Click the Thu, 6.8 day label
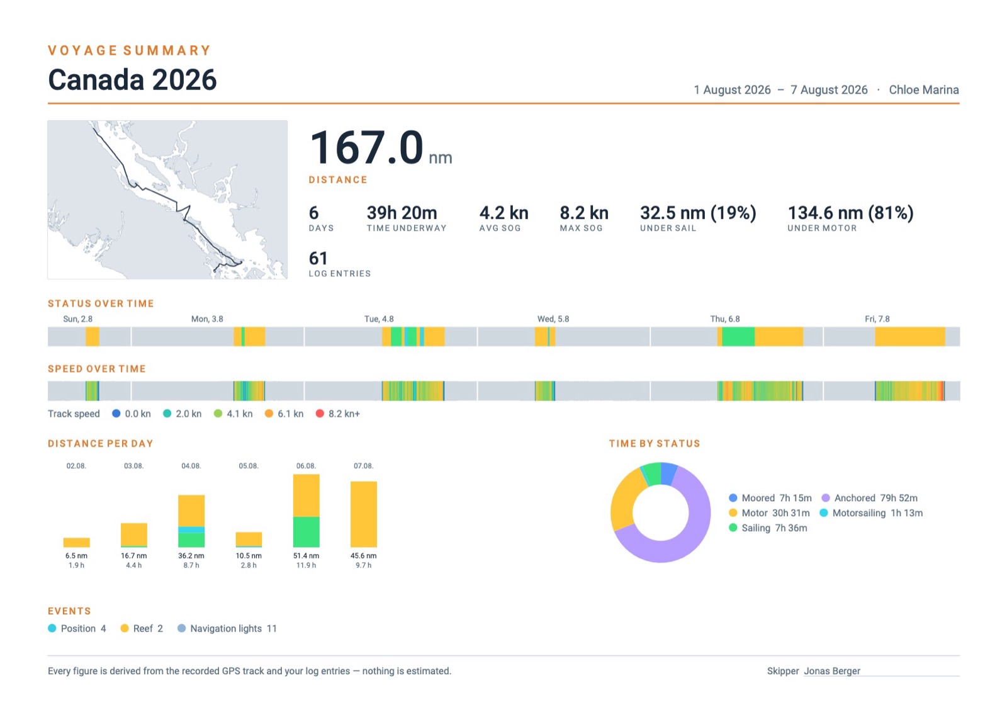The width and height of the screenshot is (1007, 712). point(725,319)
